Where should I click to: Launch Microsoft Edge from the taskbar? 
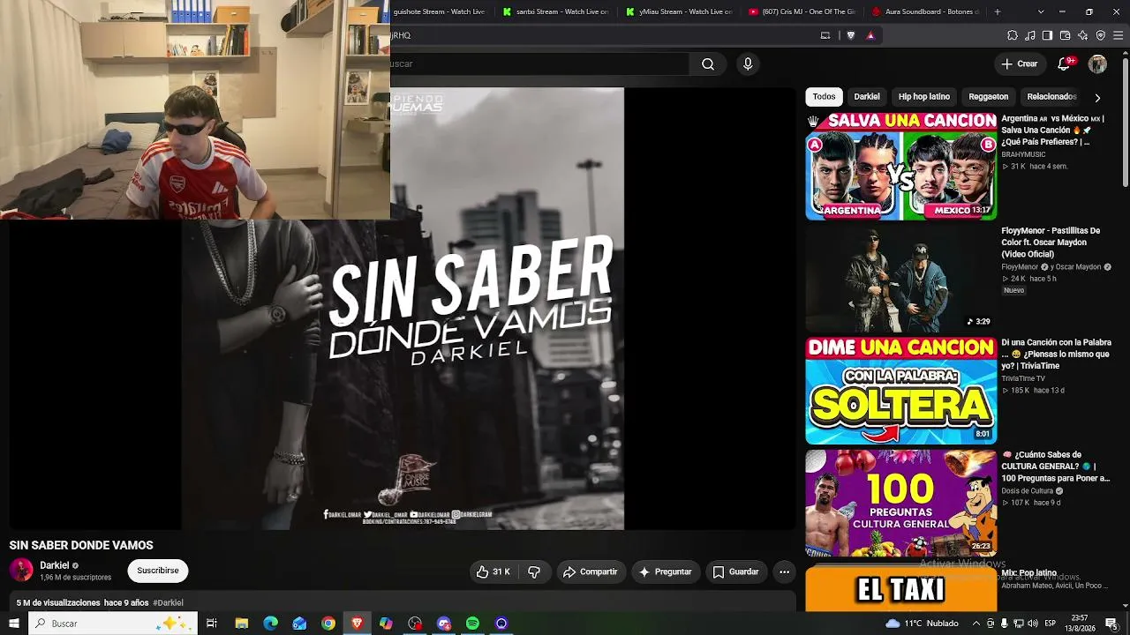[x=271, y=624]
